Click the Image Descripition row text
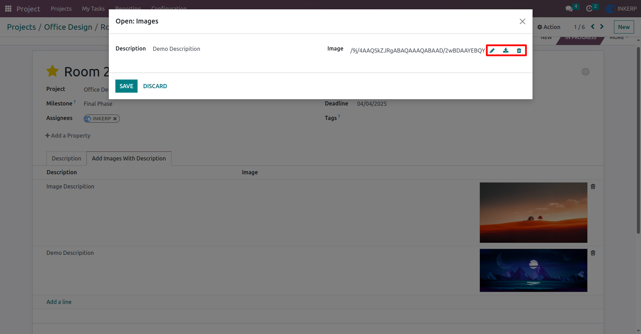The height and width of the screenshot is (334, 641). click(70, 186)
